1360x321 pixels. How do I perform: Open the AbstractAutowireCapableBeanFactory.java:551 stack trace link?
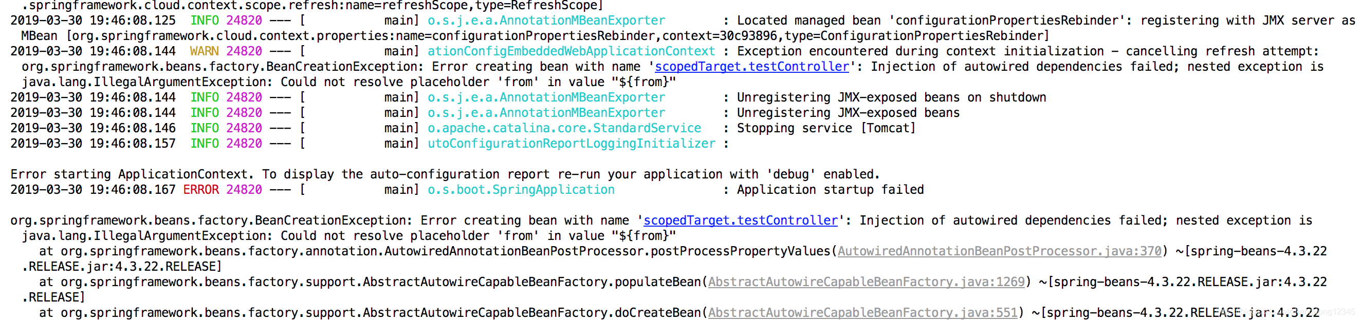click(x=862, y=313)
